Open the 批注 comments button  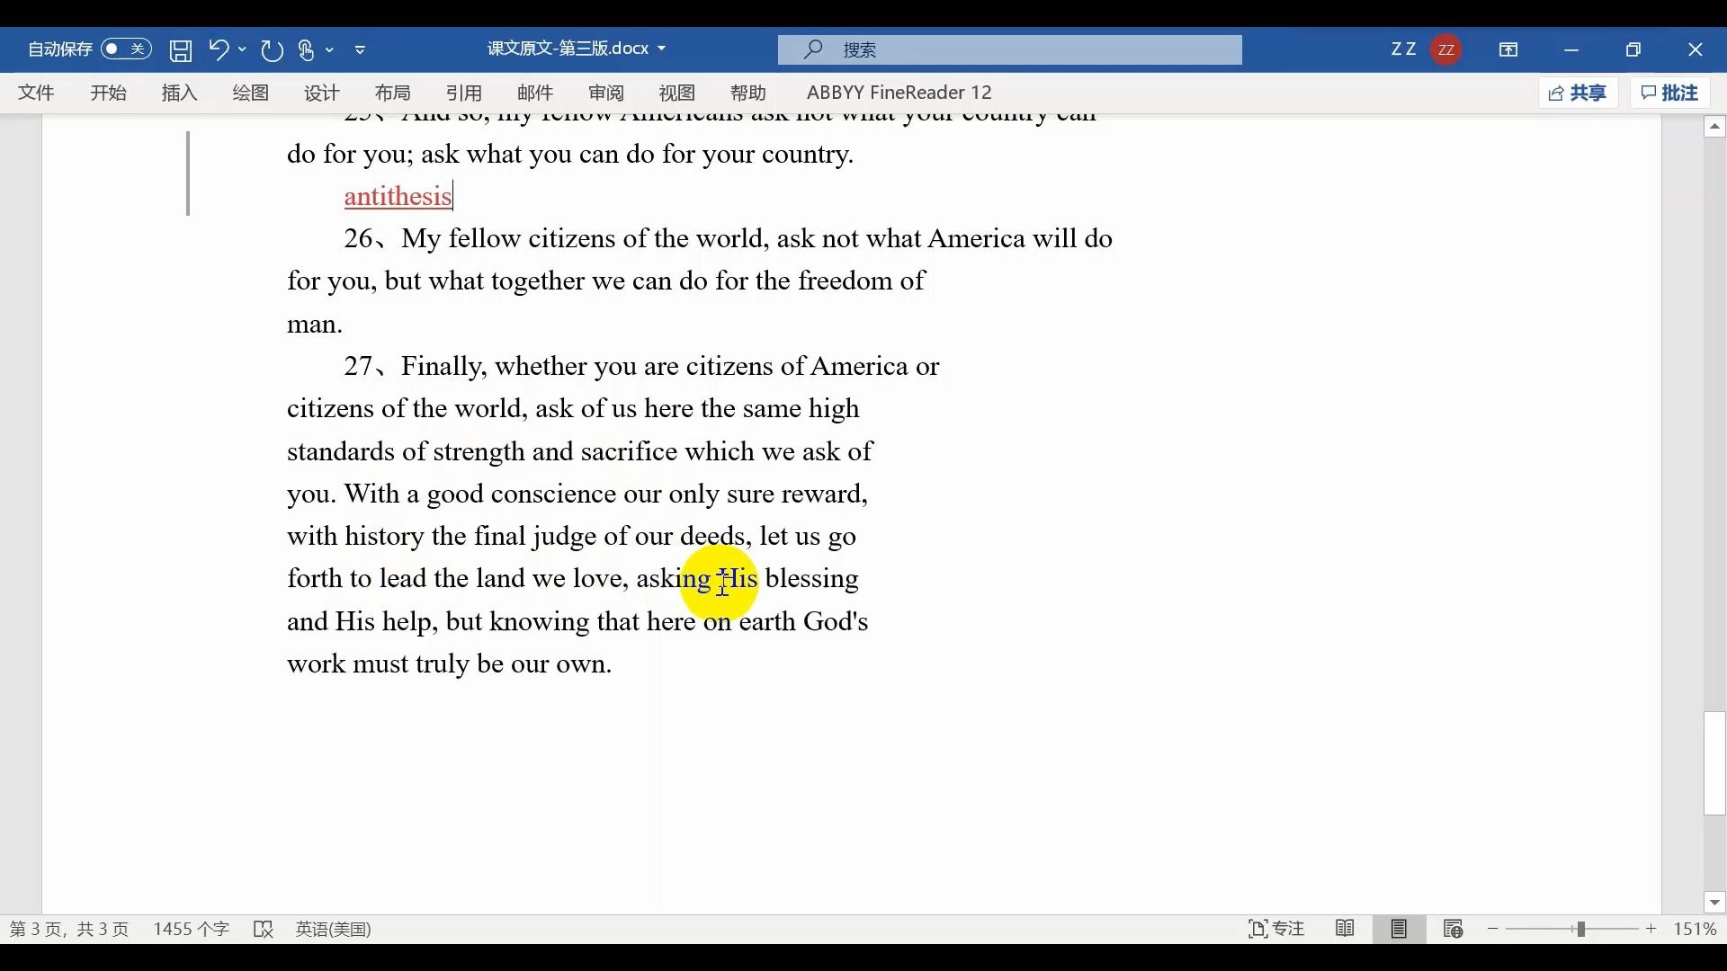1670,93
